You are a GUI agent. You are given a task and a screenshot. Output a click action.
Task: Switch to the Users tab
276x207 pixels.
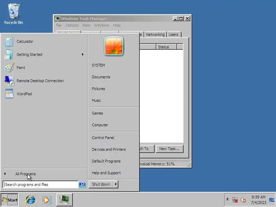(174, 34)
